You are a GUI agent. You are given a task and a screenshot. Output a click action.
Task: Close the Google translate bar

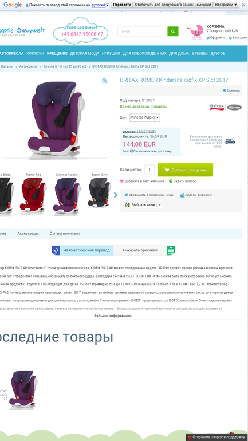[x=244, y=5]
